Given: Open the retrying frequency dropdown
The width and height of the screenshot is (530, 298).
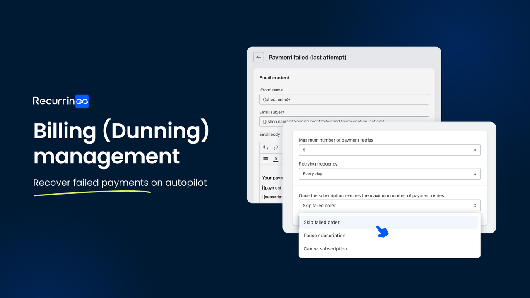Looking at the screenshot, I should click(390, 174).
